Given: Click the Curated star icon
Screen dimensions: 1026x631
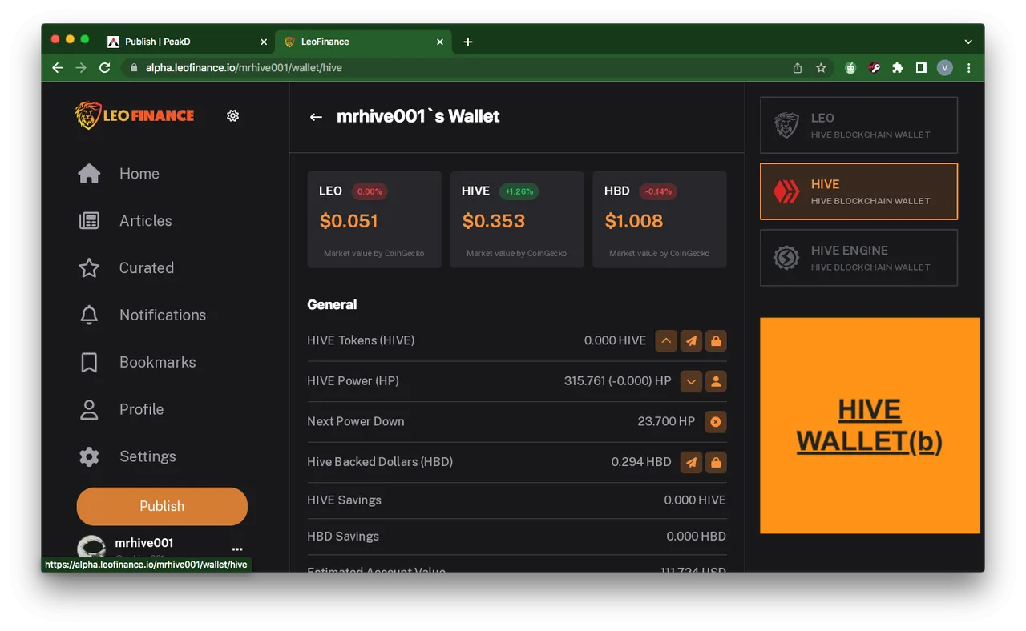Looking at the screenshot, I should (x=89, y=268).
